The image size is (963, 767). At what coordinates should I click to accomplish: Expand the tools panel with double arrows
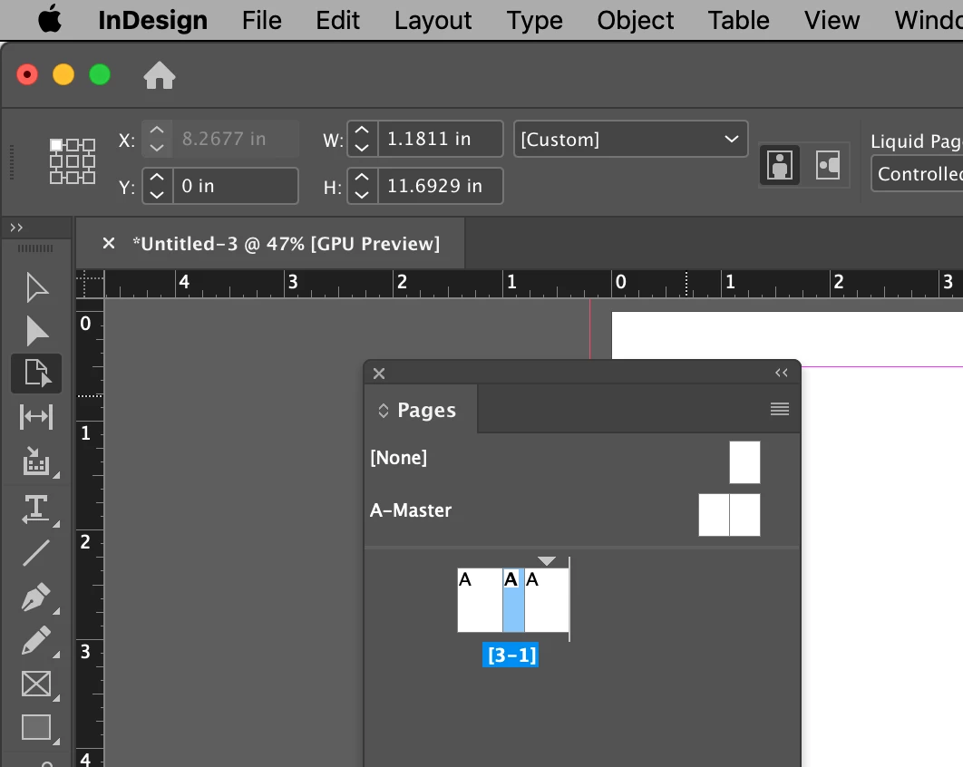click(16, 228)
